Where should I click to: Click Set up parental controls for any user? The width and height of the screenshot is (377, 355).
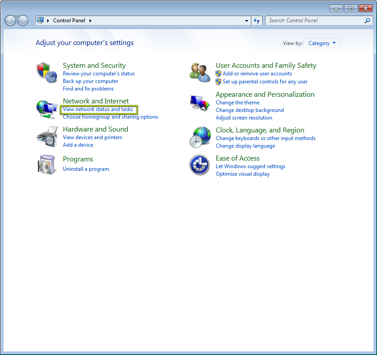265,82
